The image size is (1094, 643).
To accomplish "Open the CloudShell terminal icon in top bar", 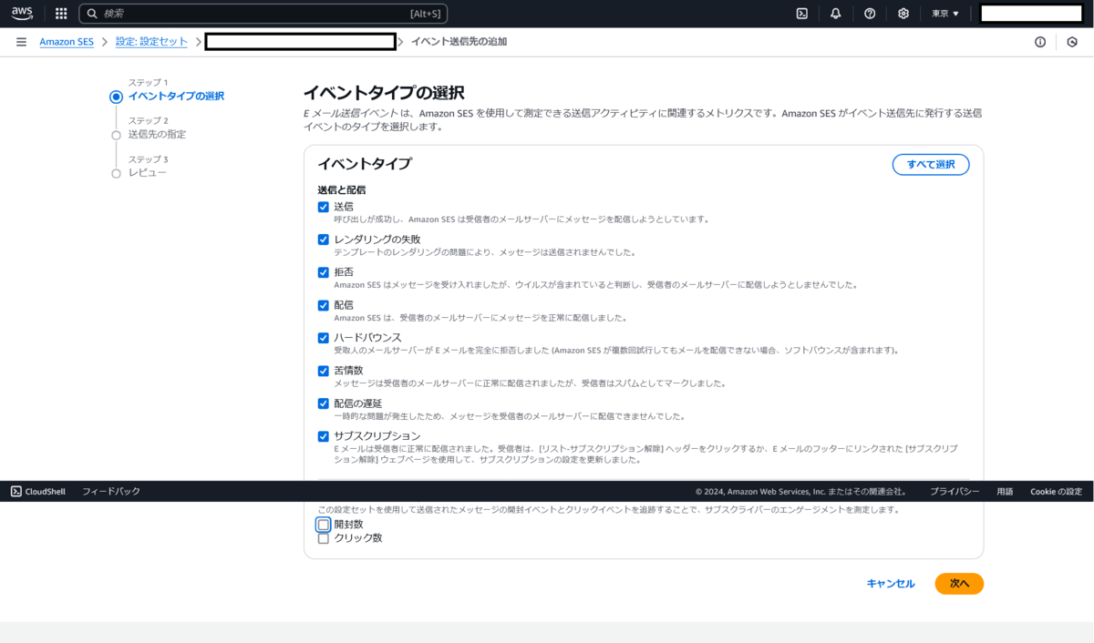I will [802, 14].
